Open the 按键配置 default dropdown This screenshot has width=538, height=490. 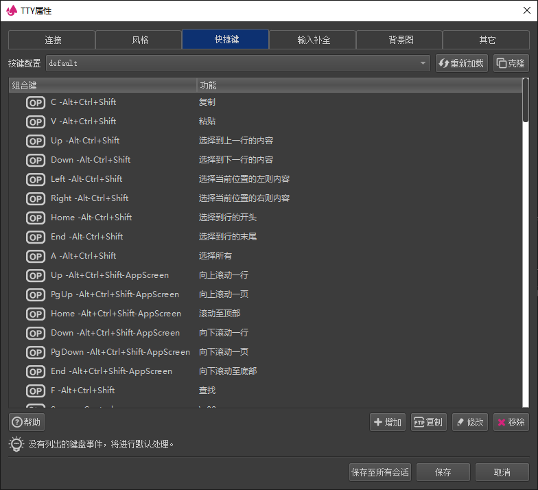[237, 63]
